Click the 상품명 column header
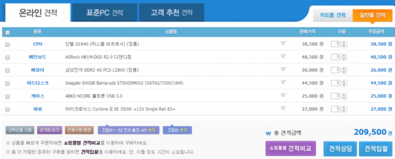This screenshot has width=395, height=159. pyautogui.click(x=171, y=32)
